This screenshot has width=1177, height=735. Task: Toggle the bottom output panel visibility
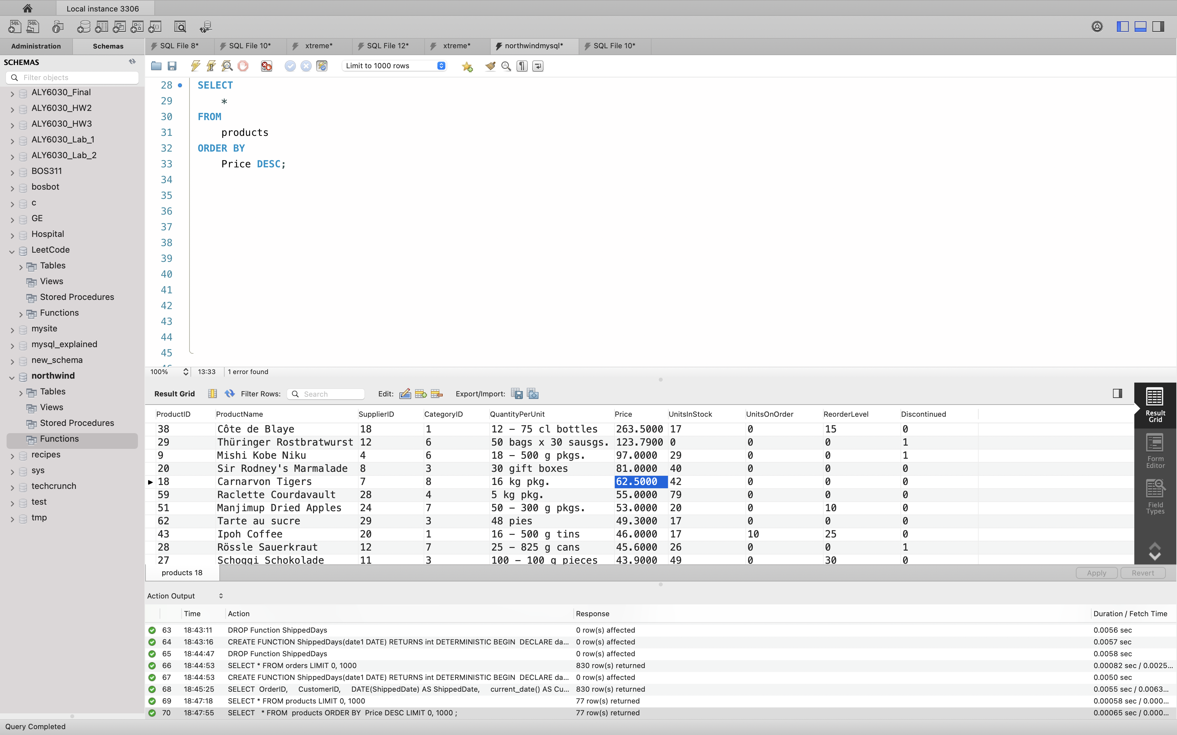[1141, 27]
